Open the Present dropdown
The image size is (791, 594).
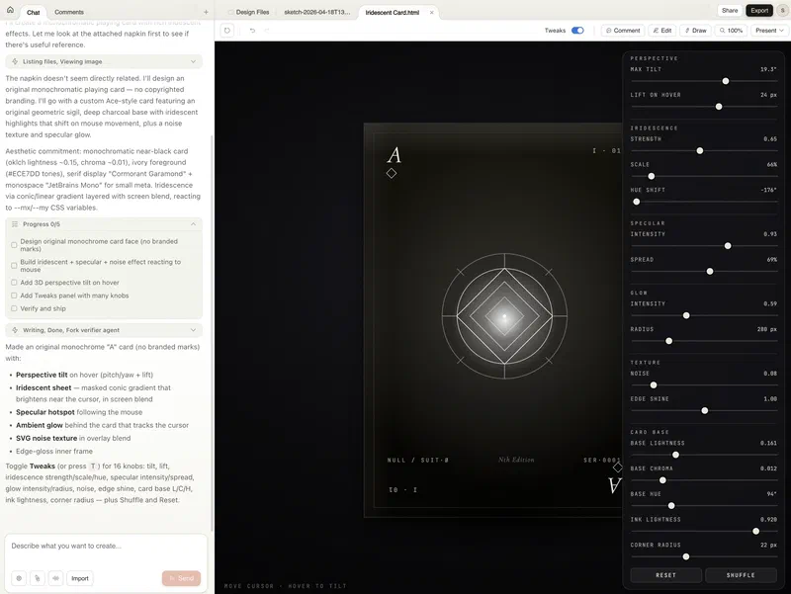[769, 31]
